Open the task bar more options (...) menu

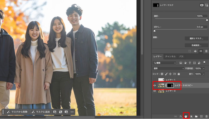tap(72, 112)
